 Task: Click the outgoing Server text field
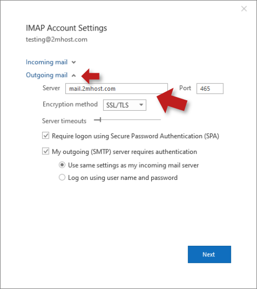coord(116,89)
